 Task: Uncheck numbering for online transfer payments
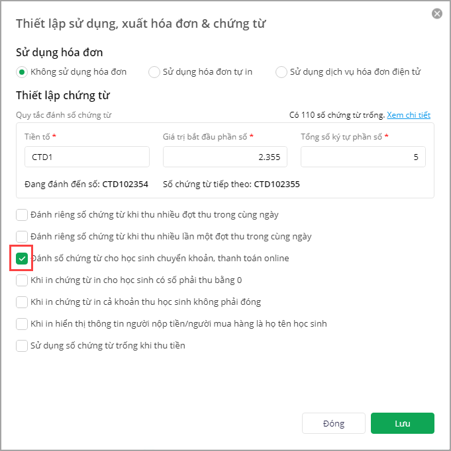coord(22,258)
